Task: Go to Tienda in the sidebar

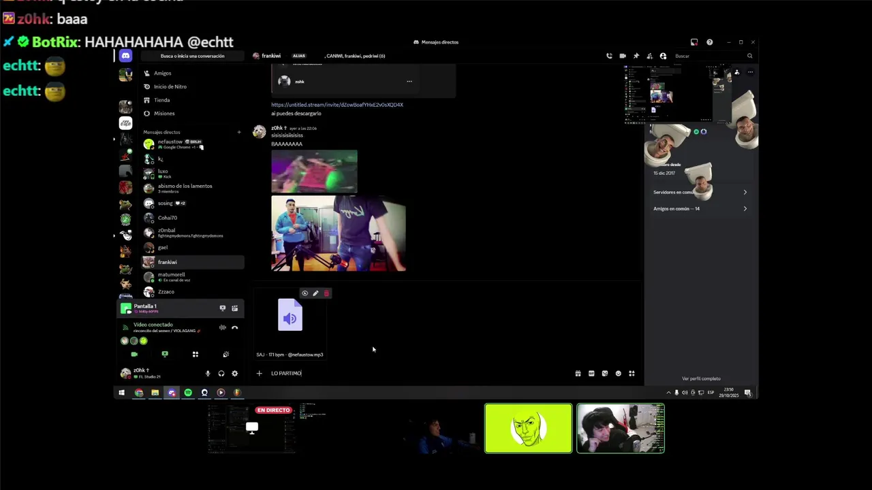Action: coord(193,100)
